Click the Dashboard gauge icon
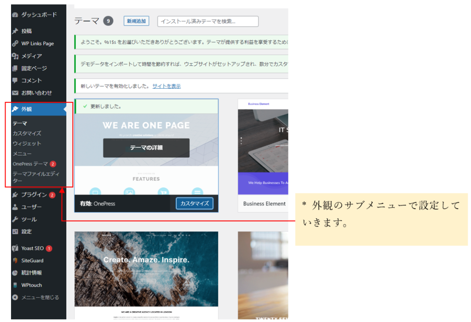 click(15, 15)
